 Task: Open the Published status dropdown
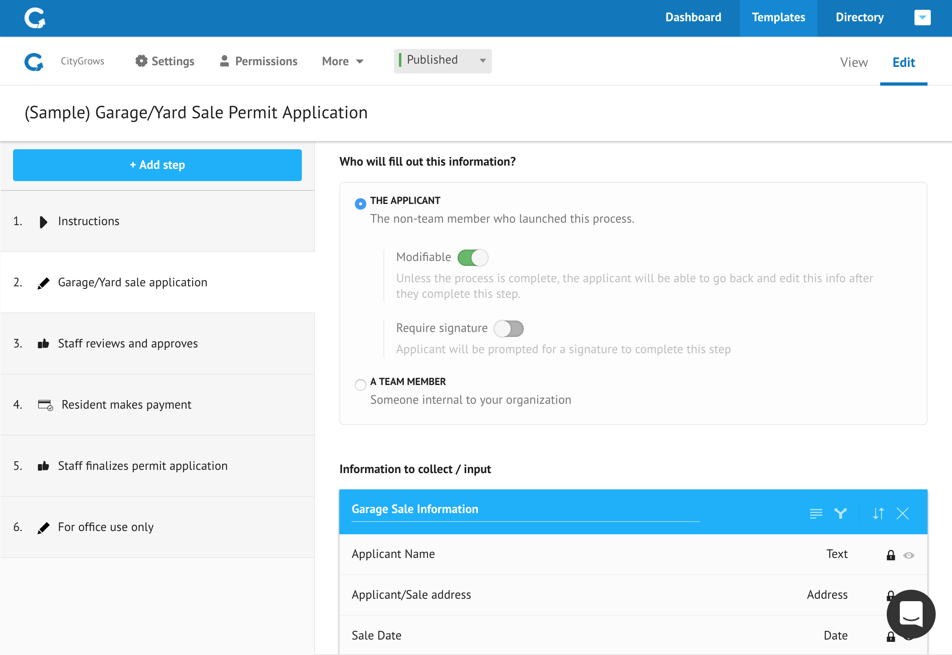click(x=443, y=61)
